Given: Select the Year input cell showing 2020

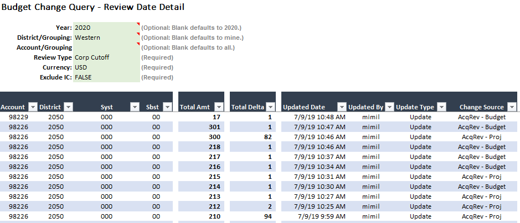Looking at the screenshot, I should click(106, 28).
